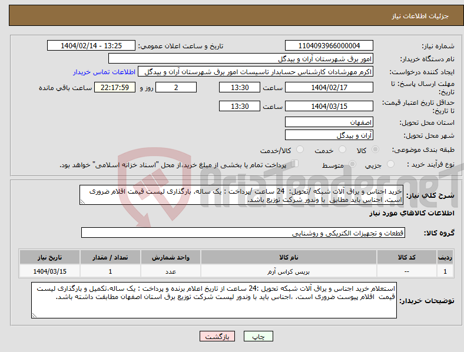This screenshot has height=352, width=464.
Task: Click the unit cell عدد
Action: 171,271
